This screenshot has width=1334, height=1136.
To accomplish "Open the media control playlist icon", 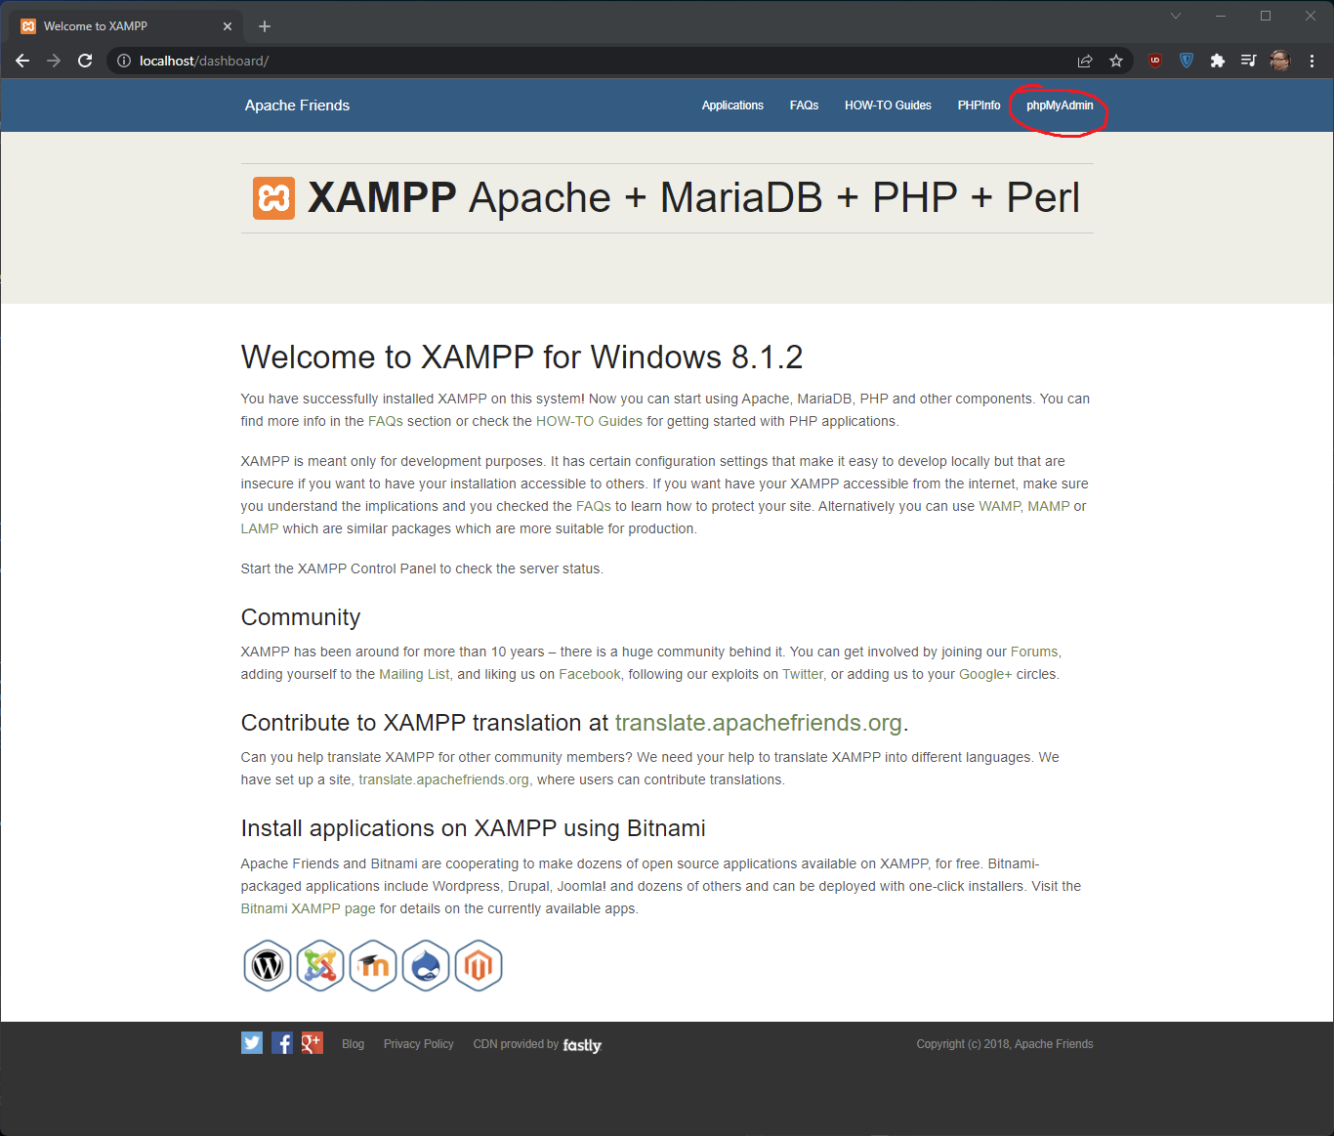I will [1248, 61].
